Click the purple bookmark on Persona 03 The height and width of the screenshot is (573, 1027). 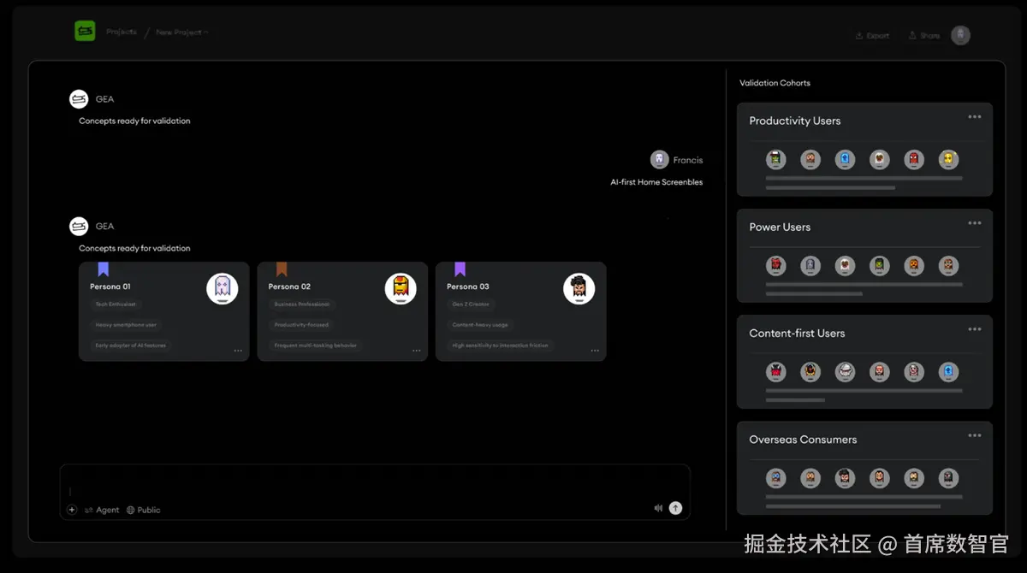(460, 269)
